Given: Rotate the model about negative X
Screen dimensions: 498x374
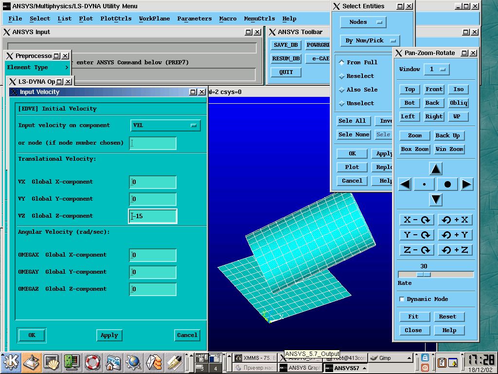Looking at the screenshot, I should tap(416, 220).
